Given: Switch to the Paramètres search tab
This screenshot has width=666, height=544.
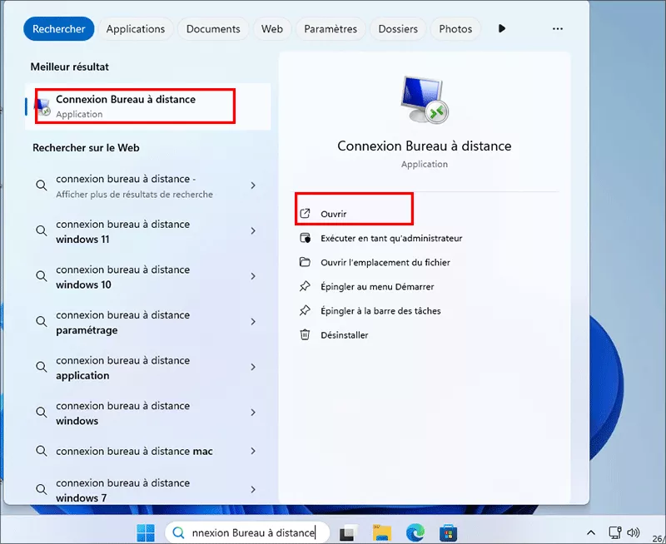Looking at the screenshot, I should 330,28.
